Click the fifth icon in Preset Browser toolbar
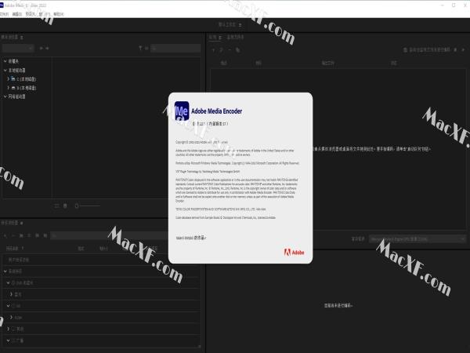Image resolution: width=470 pixels, height=353 pixels. (37, 235)
